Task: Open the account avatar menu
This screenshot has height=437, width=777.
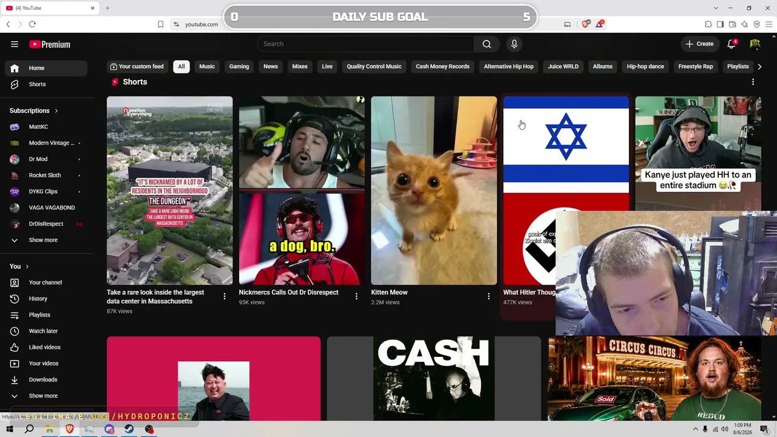Action: point(755,44)
